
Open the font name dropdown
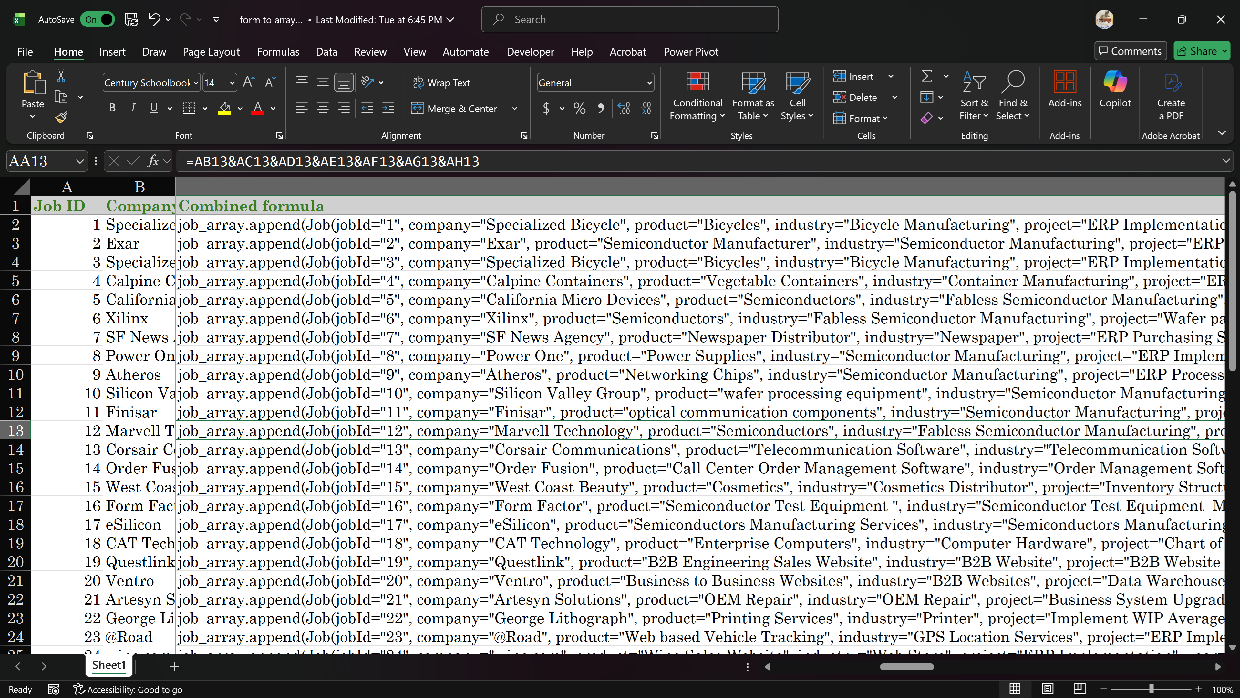tap(195, 83)
